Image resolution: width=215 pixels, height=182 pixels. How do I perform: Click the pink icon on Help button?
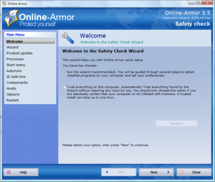click(x=9, y=172)
